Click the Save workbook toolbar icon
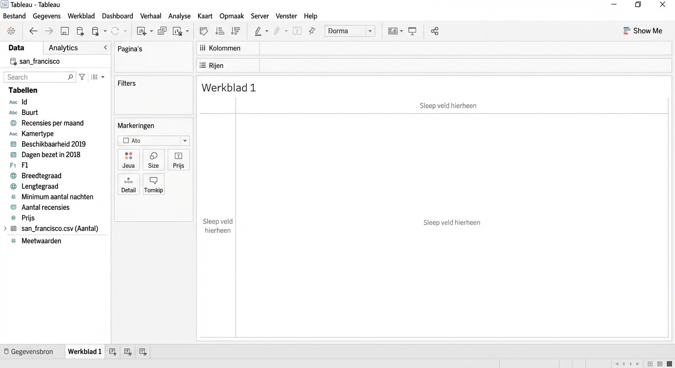The width and height of the screenshot is (675, 368). [x=64, y=31]
